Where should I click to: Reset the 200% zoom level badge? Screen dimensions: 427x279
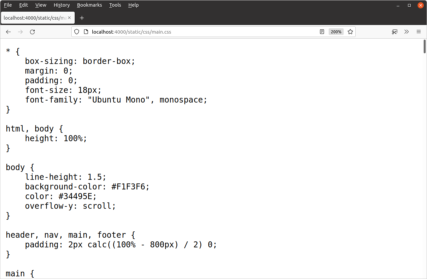pos(336,32)
